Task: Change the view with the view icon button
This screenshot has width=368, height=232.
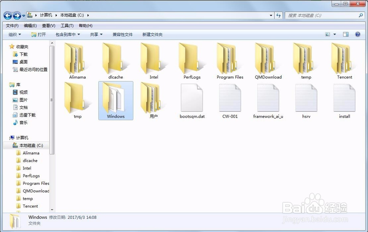Action: (x=328, y=34)
